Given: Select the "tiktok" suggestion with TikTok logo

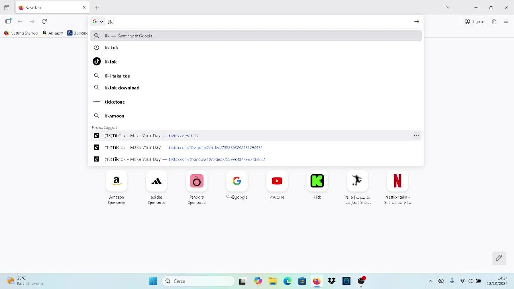Looking at the screenshot, I should (x=256, y=62).
